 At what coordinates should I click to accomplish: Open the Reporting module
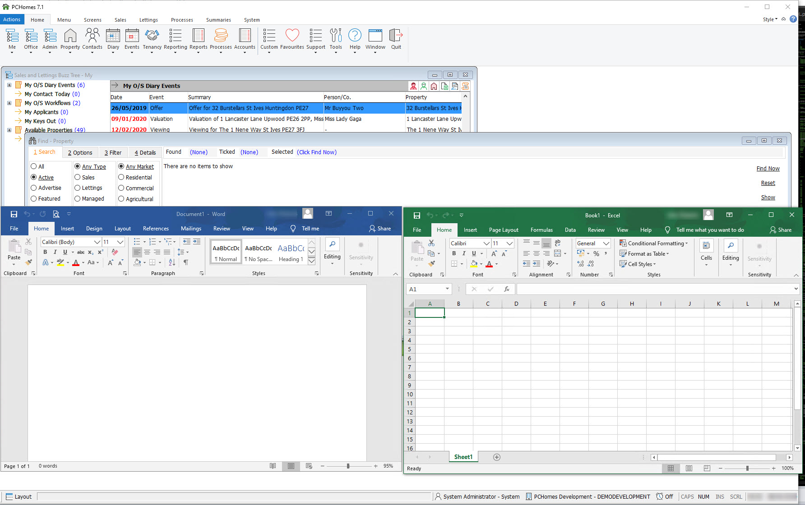coord(175,41)
